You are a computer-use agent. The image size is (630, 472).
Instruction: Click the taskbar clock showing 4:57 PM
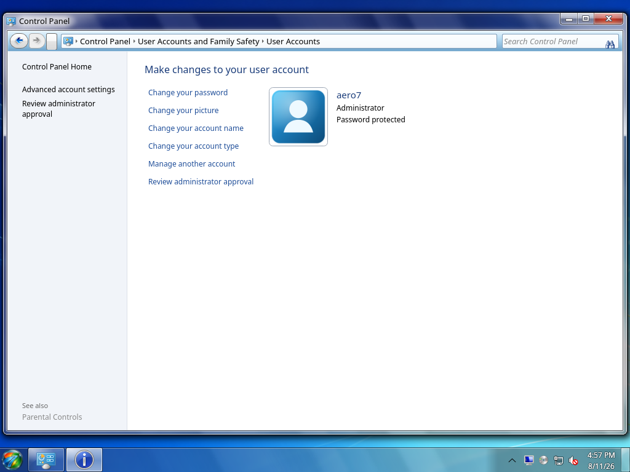pos(601,460)
